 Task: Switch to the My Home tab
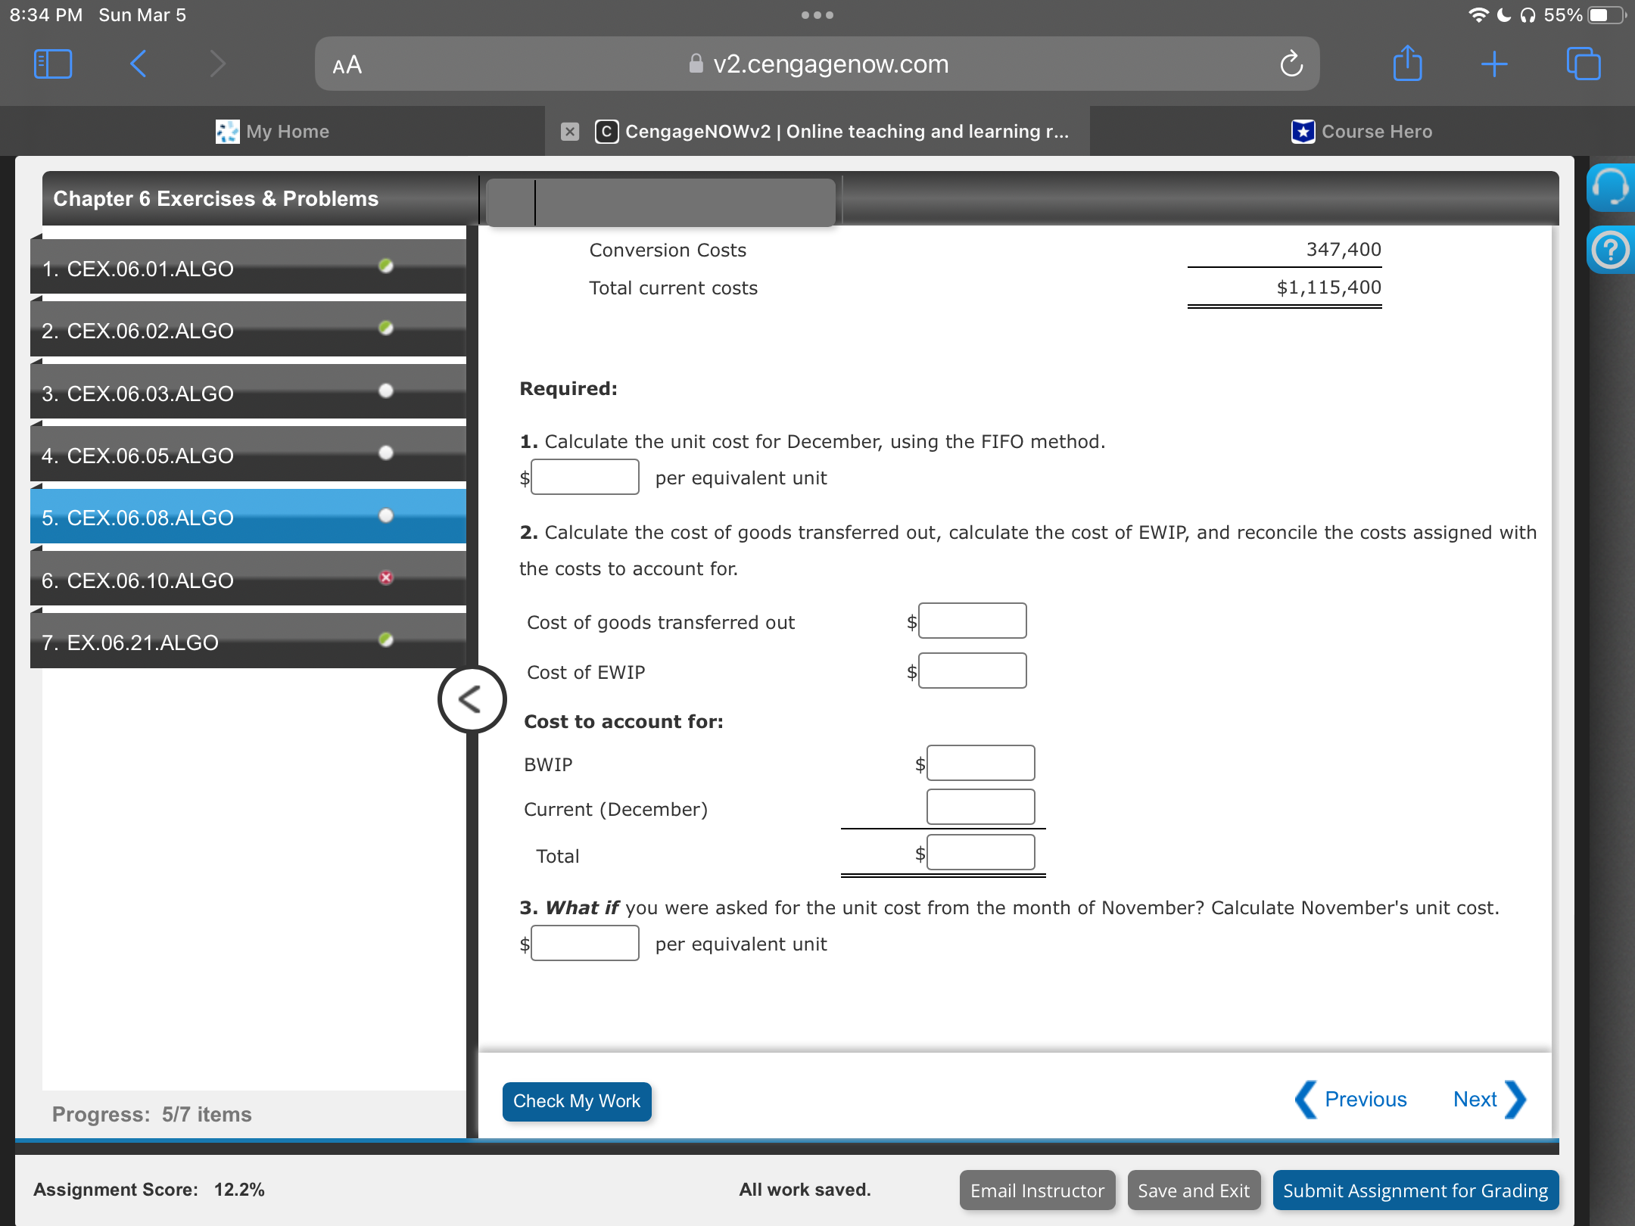(272, 132)
